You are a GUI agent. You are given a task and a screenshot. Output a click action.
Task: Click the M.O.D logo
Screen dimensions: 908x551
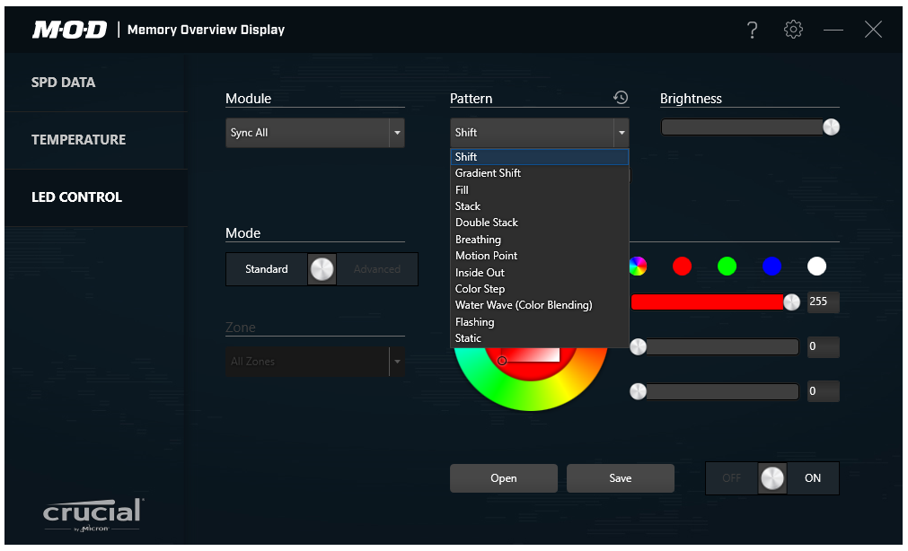pos(69,30)
